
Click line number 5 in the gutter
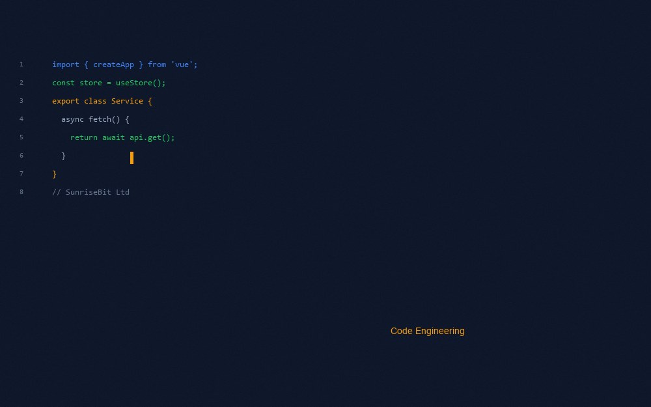(21, 137)
